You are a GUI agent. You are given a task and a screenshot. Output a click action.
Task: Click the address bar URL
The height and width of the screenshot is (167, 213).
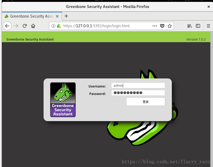[x=96, y=26]
